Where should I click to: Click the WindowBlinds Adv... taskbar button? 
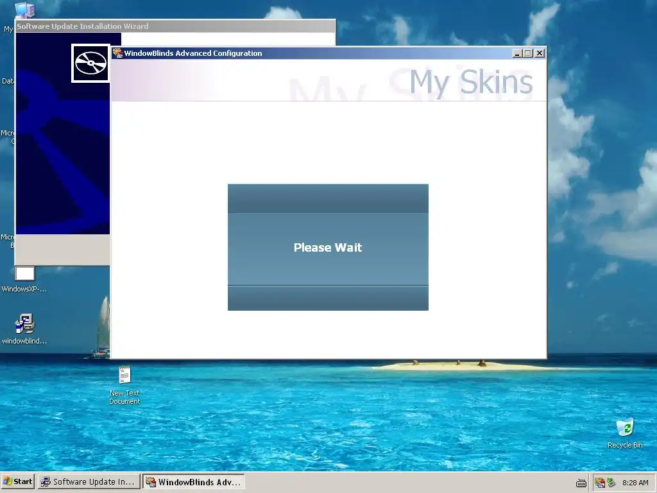[x=194, y=481]
